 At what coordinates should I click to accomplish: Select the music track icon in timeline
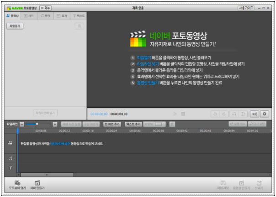(x=11, y=158)
